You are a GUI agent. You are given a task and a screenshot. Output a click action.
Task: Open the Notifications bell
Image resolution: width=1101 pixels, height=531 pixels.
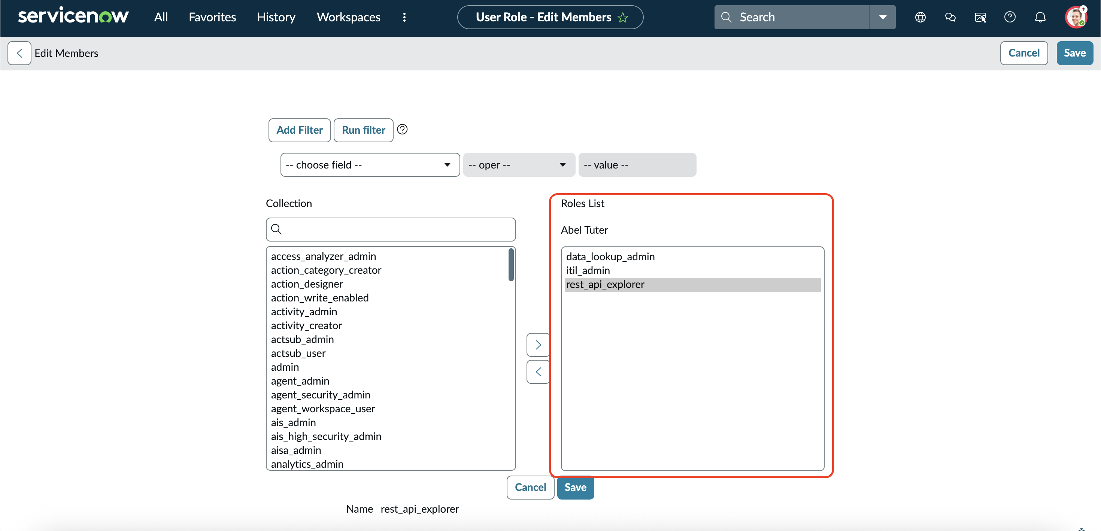(1040, 17)
